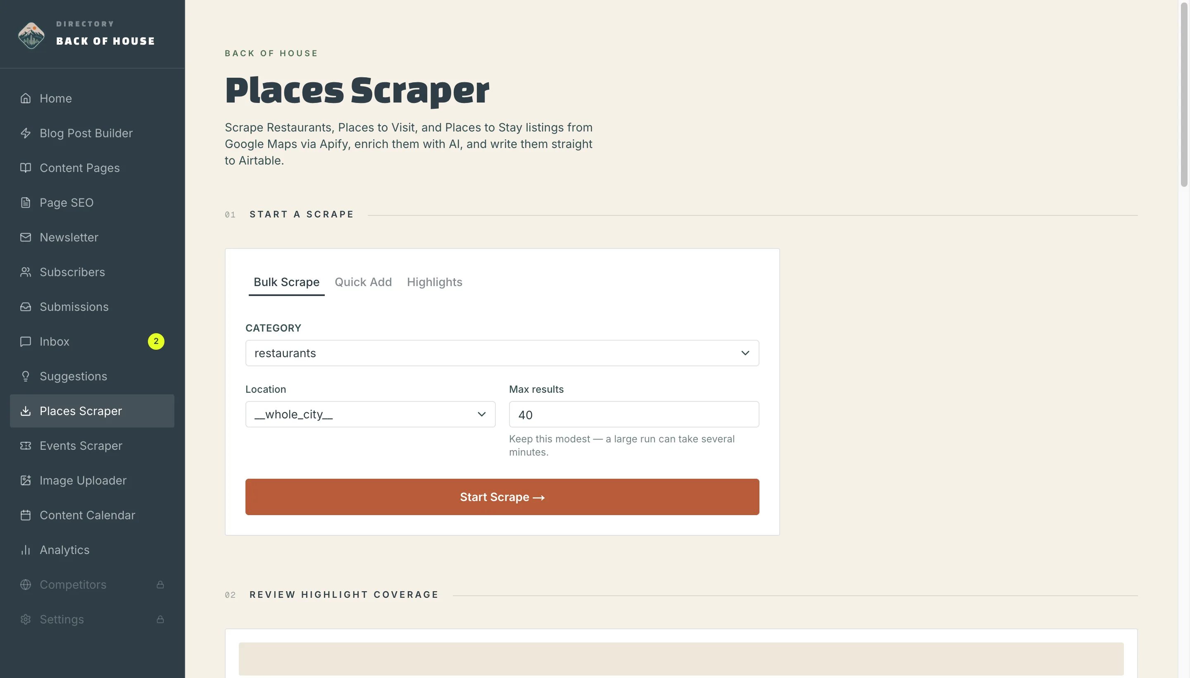Click the Analytics bar chart icon
This screenshot has width=1190, height=678.
[x=26, y=550]
